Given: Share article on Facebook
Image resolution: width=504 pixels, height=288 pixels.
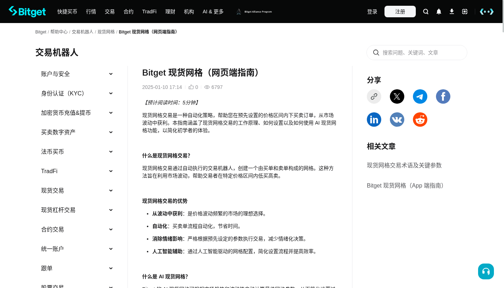Looking at the screenshot, I should point(443,96).
